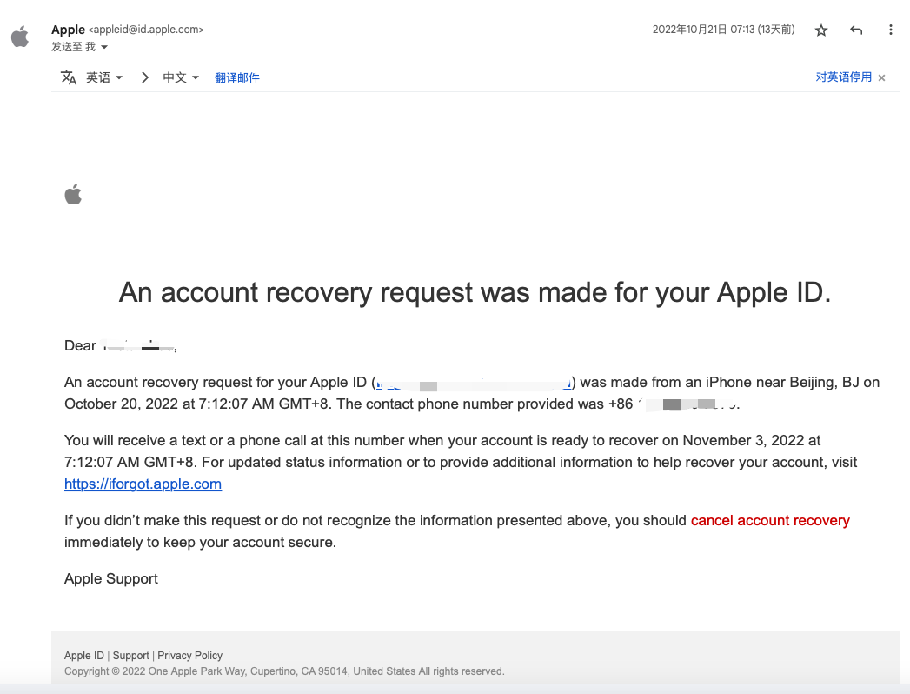Image resolution: width=910 pixels, height=694 pixels.
Task: Click the red cancel account recovery link
Action: point(770,521)
